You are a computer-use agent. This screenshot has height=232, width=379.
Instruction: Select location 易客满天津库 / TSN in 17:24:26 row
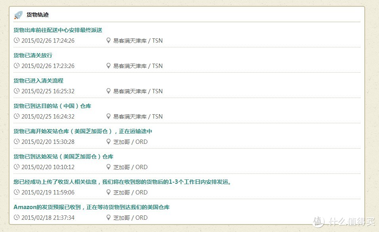138,41
